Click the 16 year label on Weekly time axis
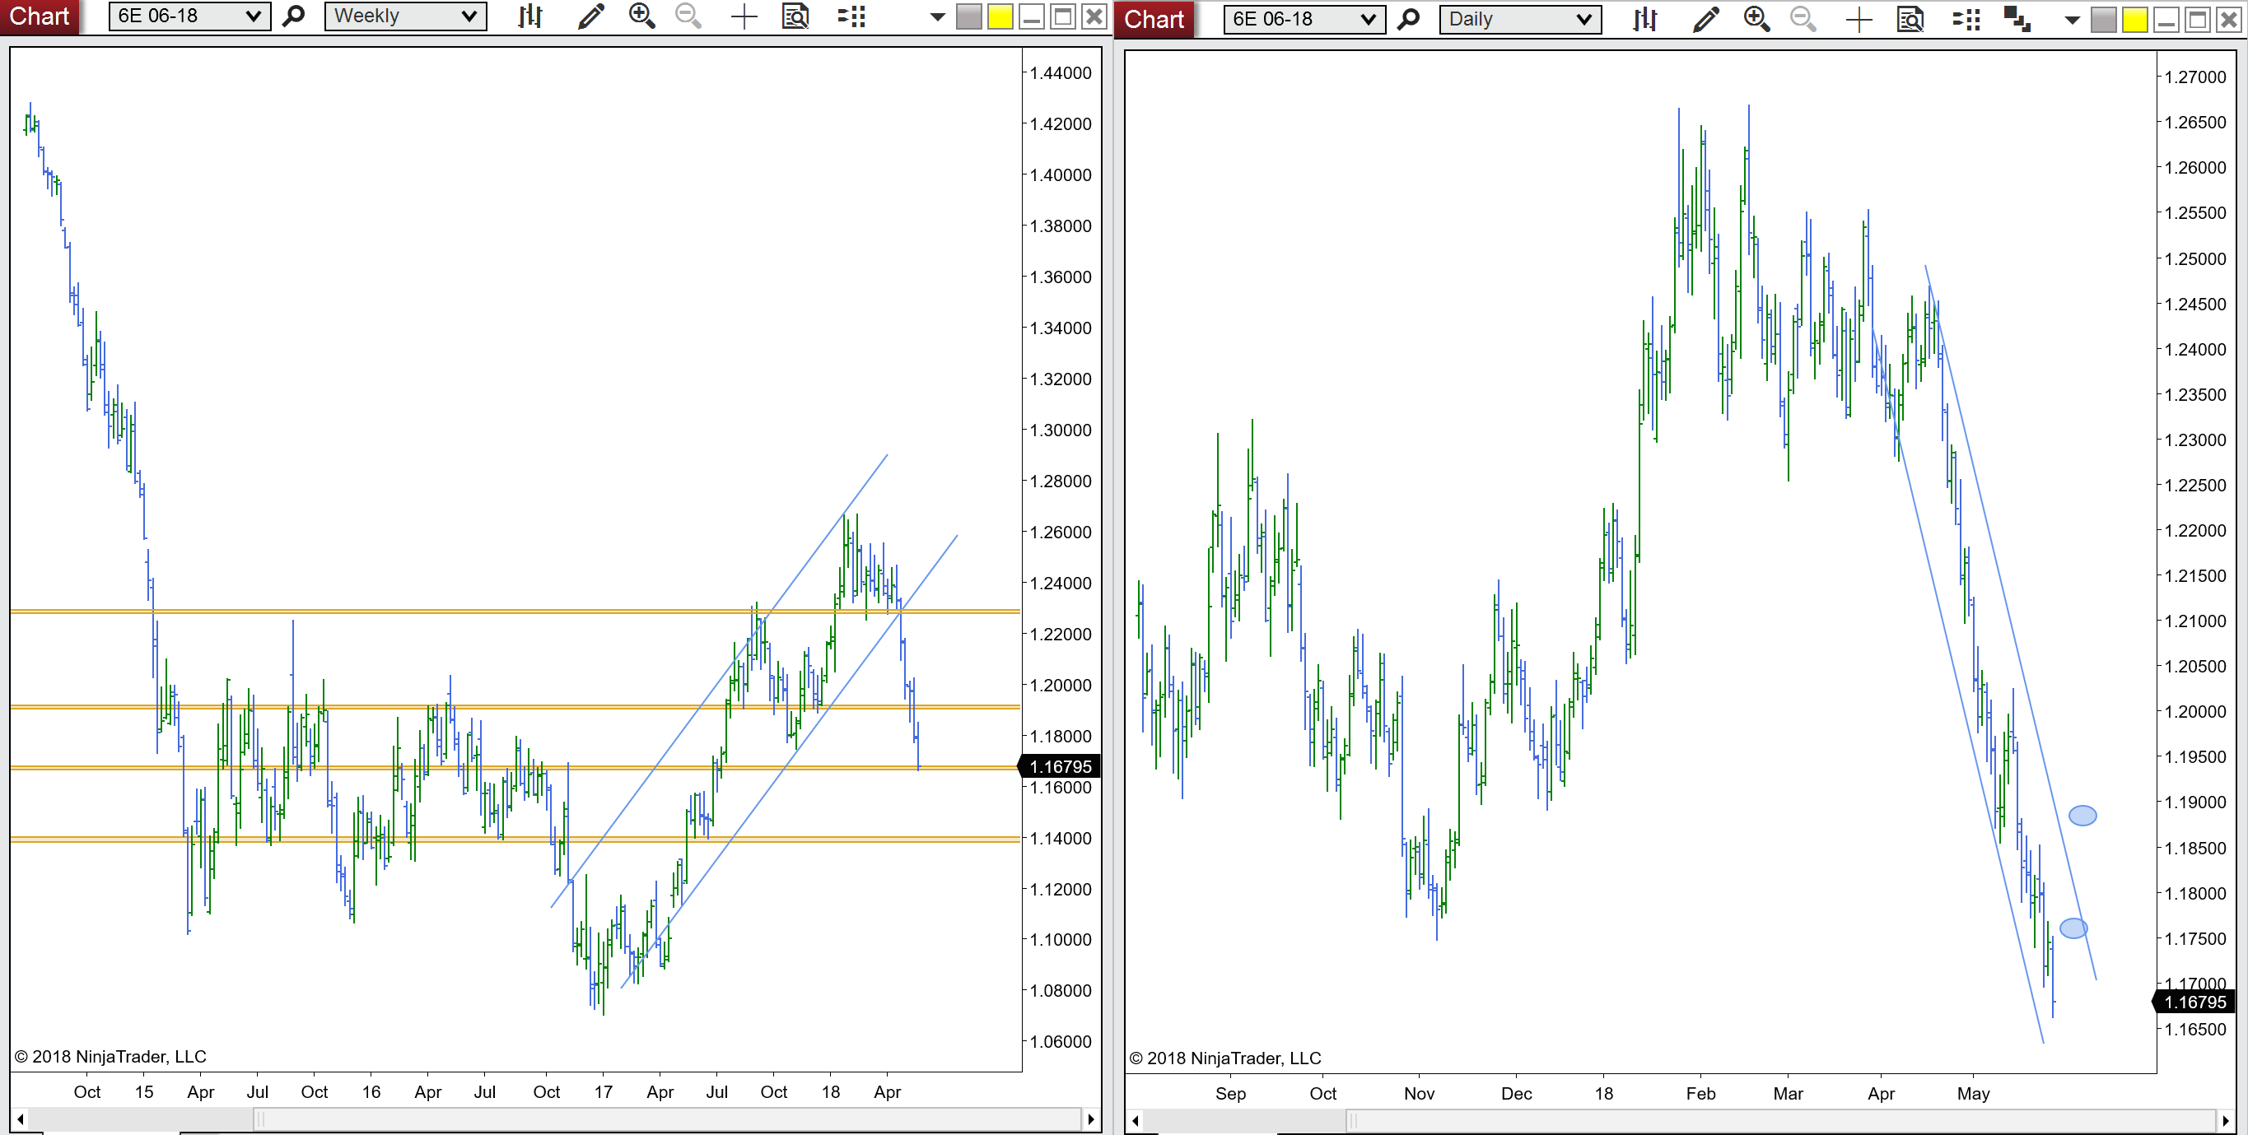The image size is (2248, 1135). click(371, 1091)
